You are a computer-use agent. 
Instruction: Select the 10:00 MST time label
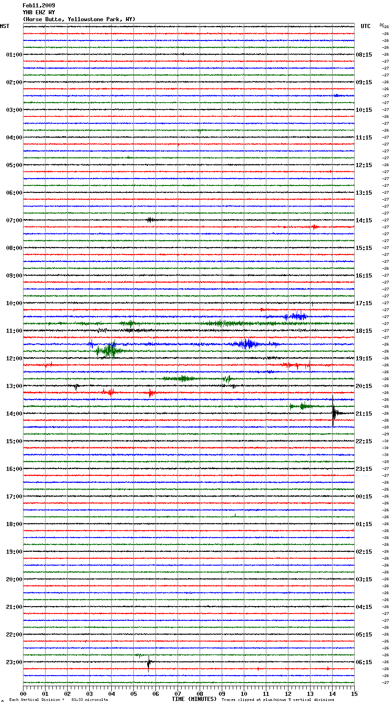pyautogui.click(x=14, y=303)
